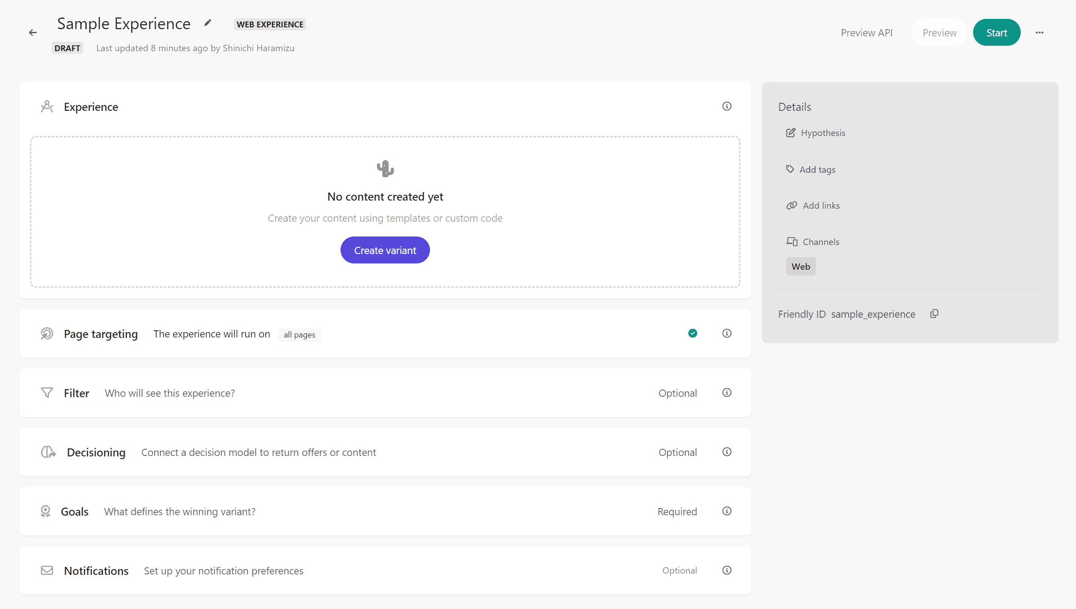
Task: Click 'No content created yet' message
Action: (x=385, y=197)
